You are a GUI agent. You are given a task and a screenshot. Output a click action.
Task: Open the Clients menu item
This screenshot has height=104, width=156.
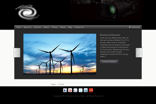[x=63, y=27]
